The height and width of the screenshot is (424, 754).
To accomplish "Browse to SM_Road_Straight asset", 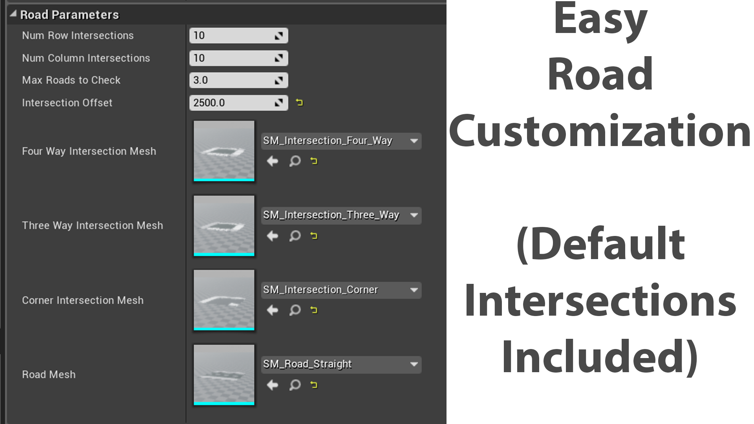I will click(x=295, y=385).
